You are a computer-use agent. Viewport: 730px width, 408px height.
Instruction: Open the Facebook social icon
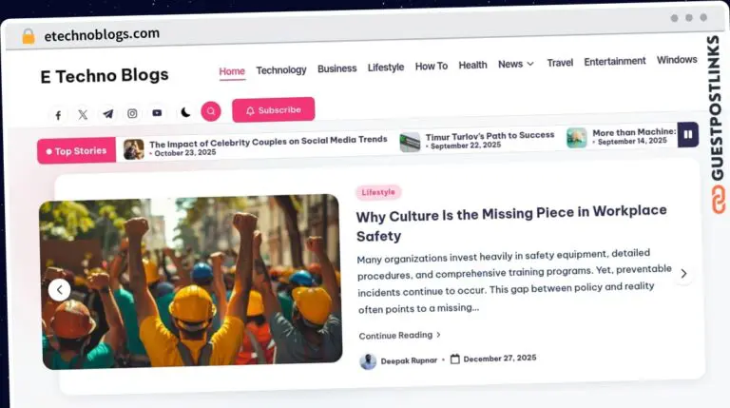[x=58, y=115]
